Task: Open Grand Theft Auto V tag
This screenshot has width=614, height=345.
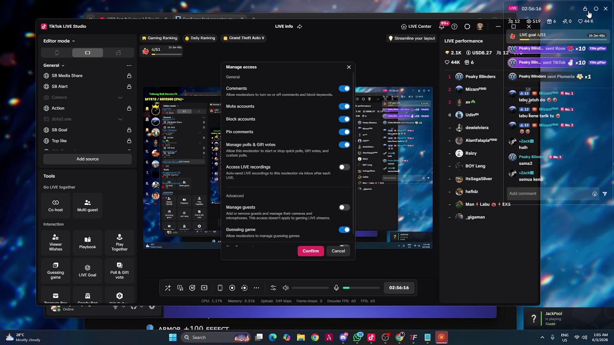Action: tap(244, 38)
